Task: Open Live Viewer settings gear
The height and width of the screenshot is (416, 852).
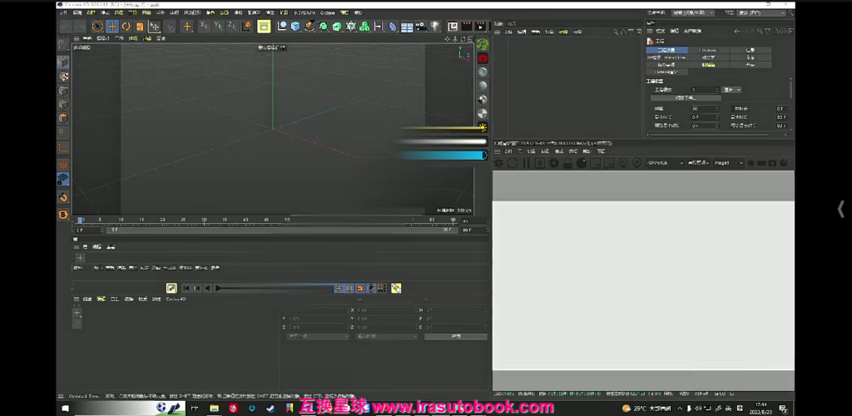Action: pos(553,163)
